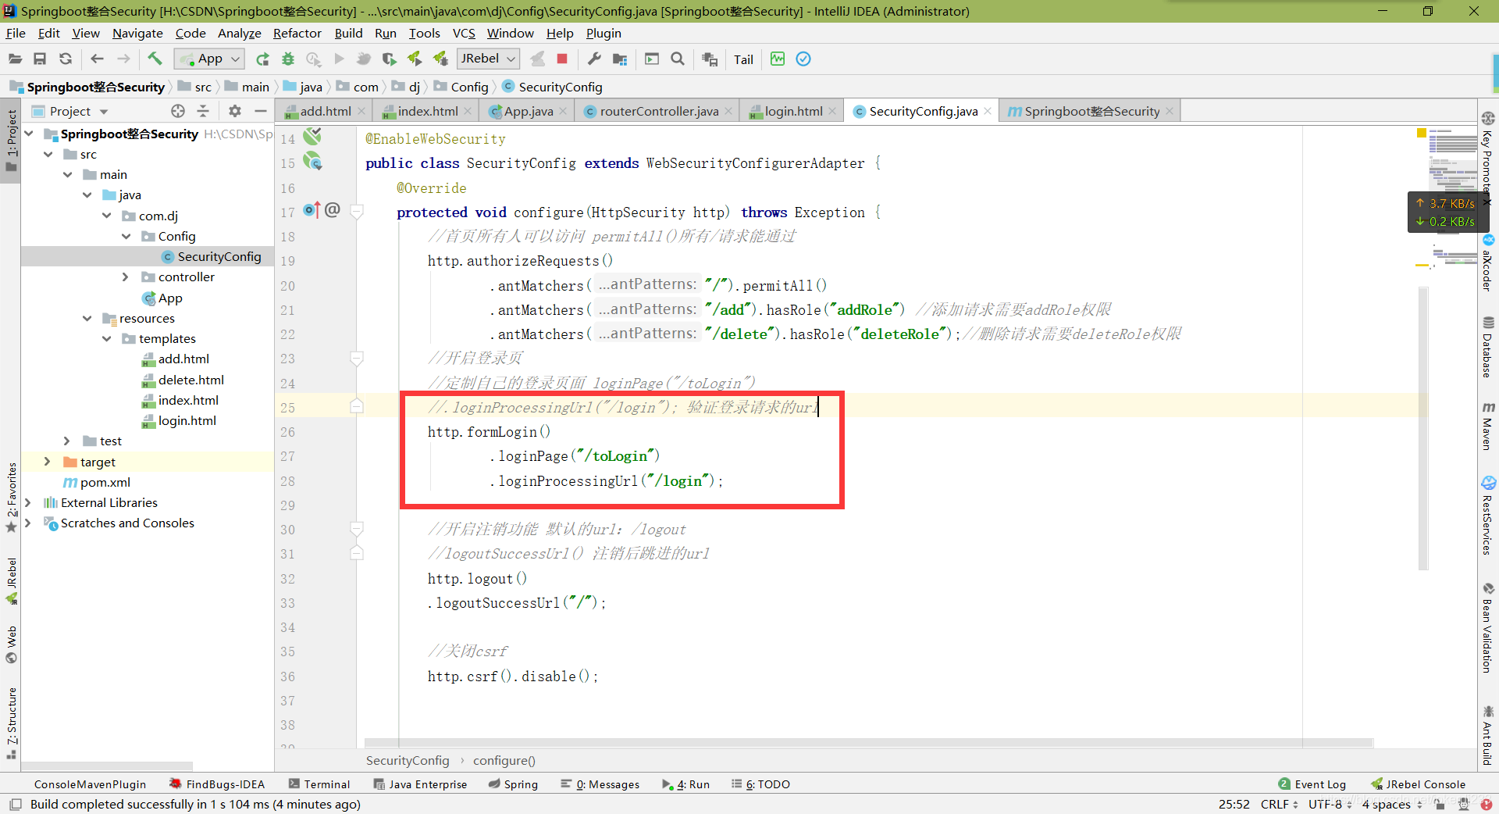Click the red error indicator in status bar

pos(1487,804)
